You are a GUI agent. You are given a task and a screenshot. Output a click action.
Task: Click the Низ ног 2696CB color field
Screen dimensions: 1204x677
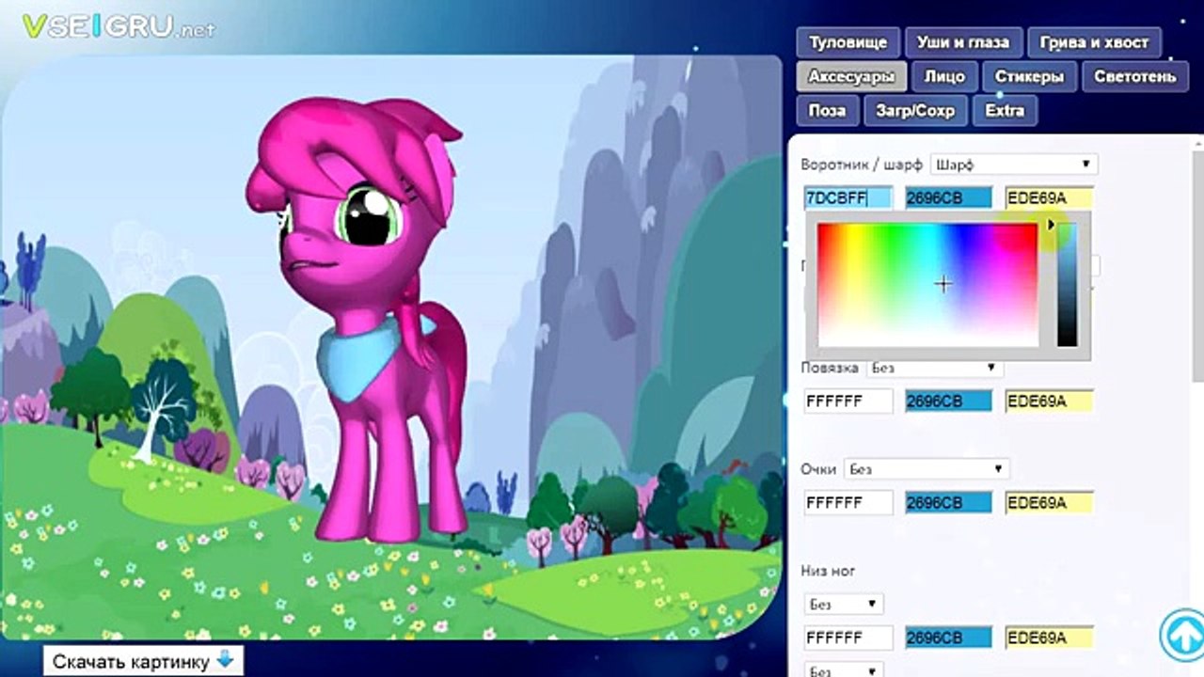(x=948, y=638)
